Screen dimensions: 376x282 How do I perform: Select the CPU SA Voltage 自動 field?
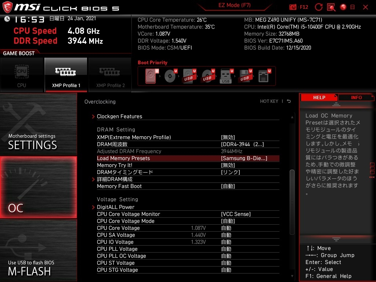click(226, 235)
